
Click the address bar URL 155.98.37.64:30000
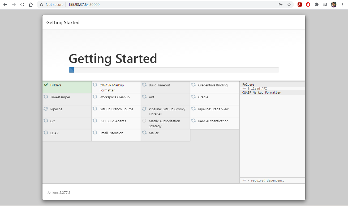pyautogui.click(x=84, y=5)
